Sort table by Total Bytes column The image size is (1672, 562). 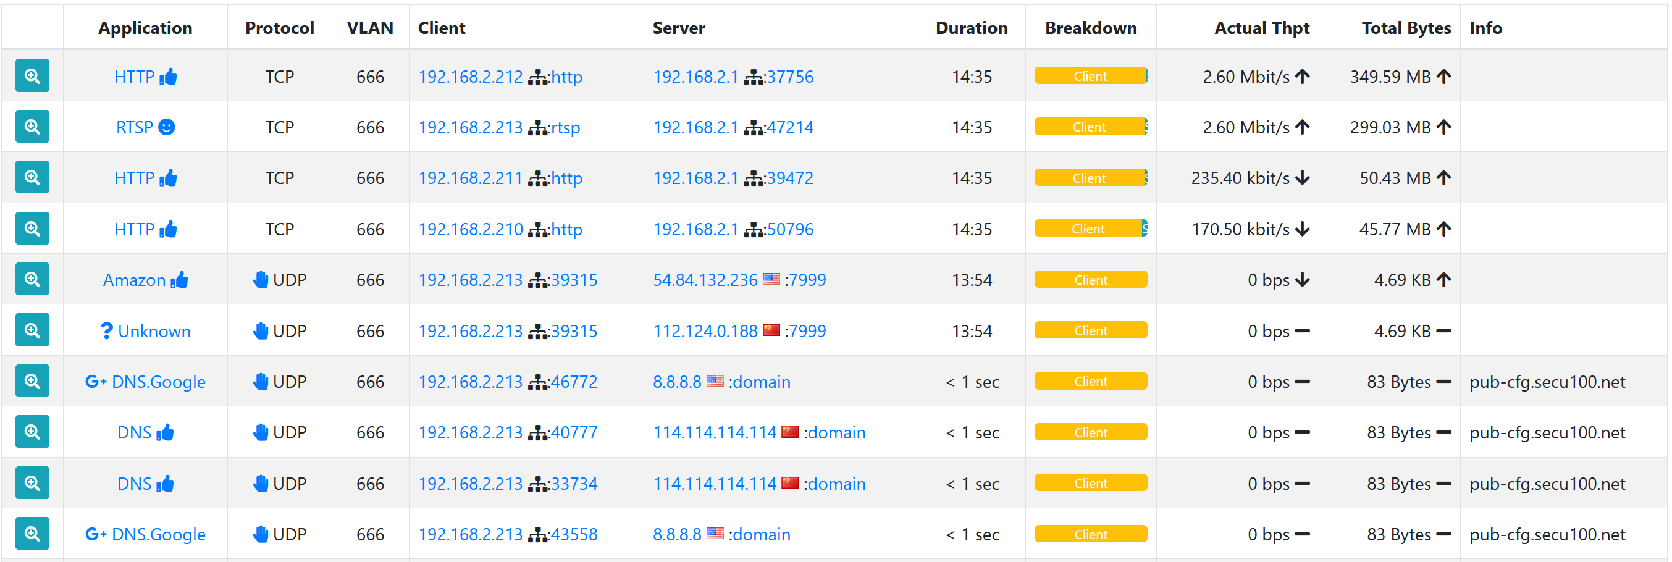1405,28
